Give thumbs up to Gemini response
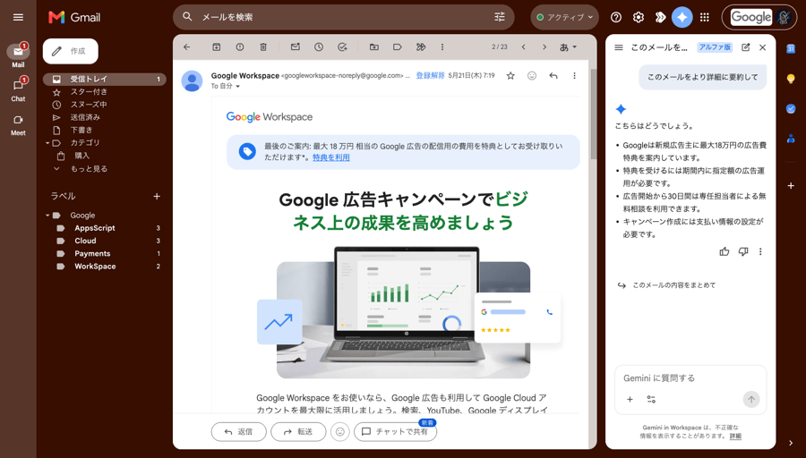This screenshot has height=458, width=806. [725, 251]
